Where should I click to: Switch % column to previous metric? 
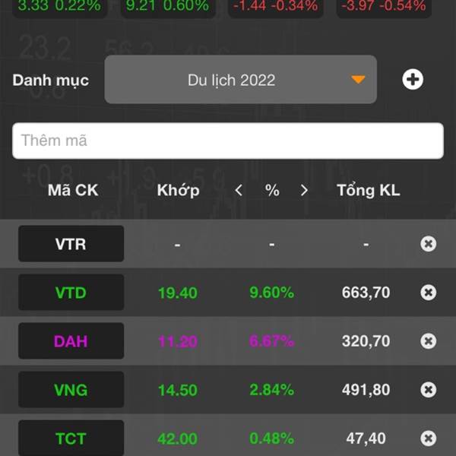(x=239, y=191)
